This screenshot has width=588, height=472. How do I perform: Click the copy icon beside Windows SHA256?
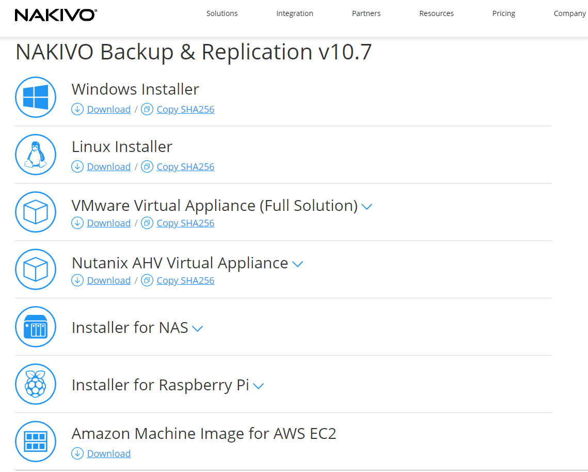[x=147, y=109]
